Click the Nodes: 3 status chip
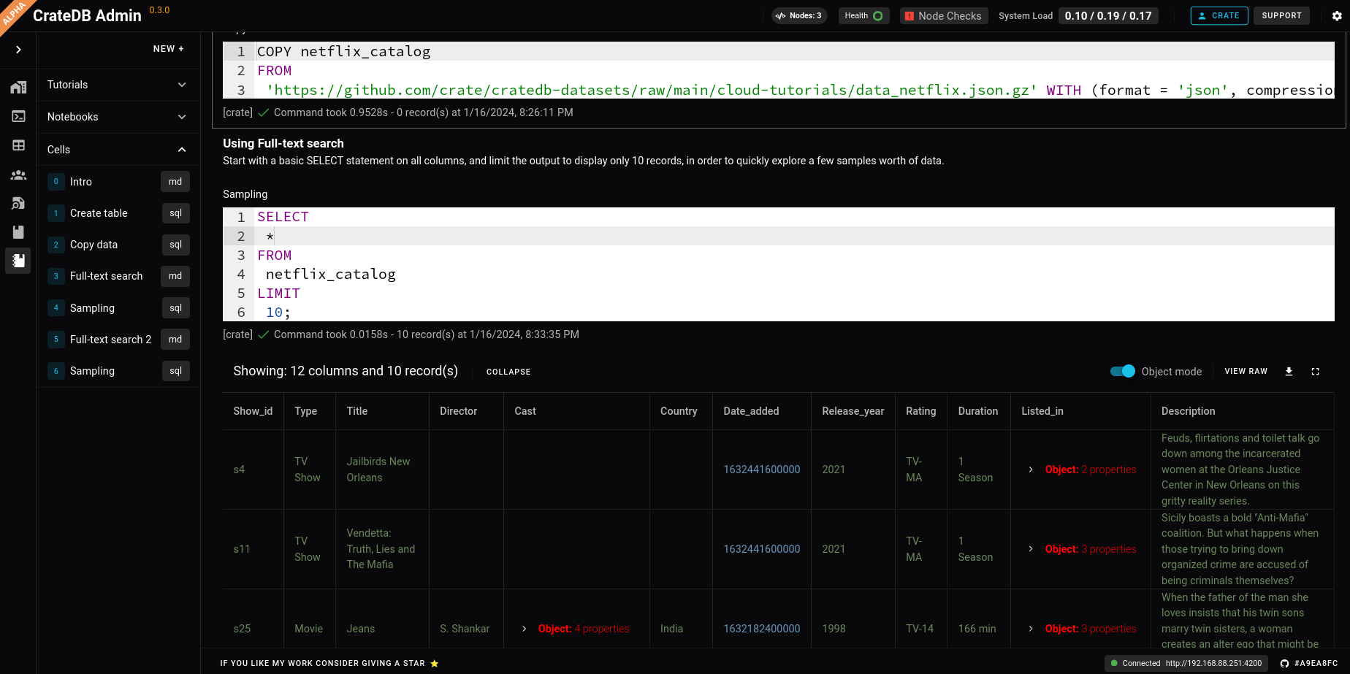This screenshot has width=1350, height=674. click(799, 15)
